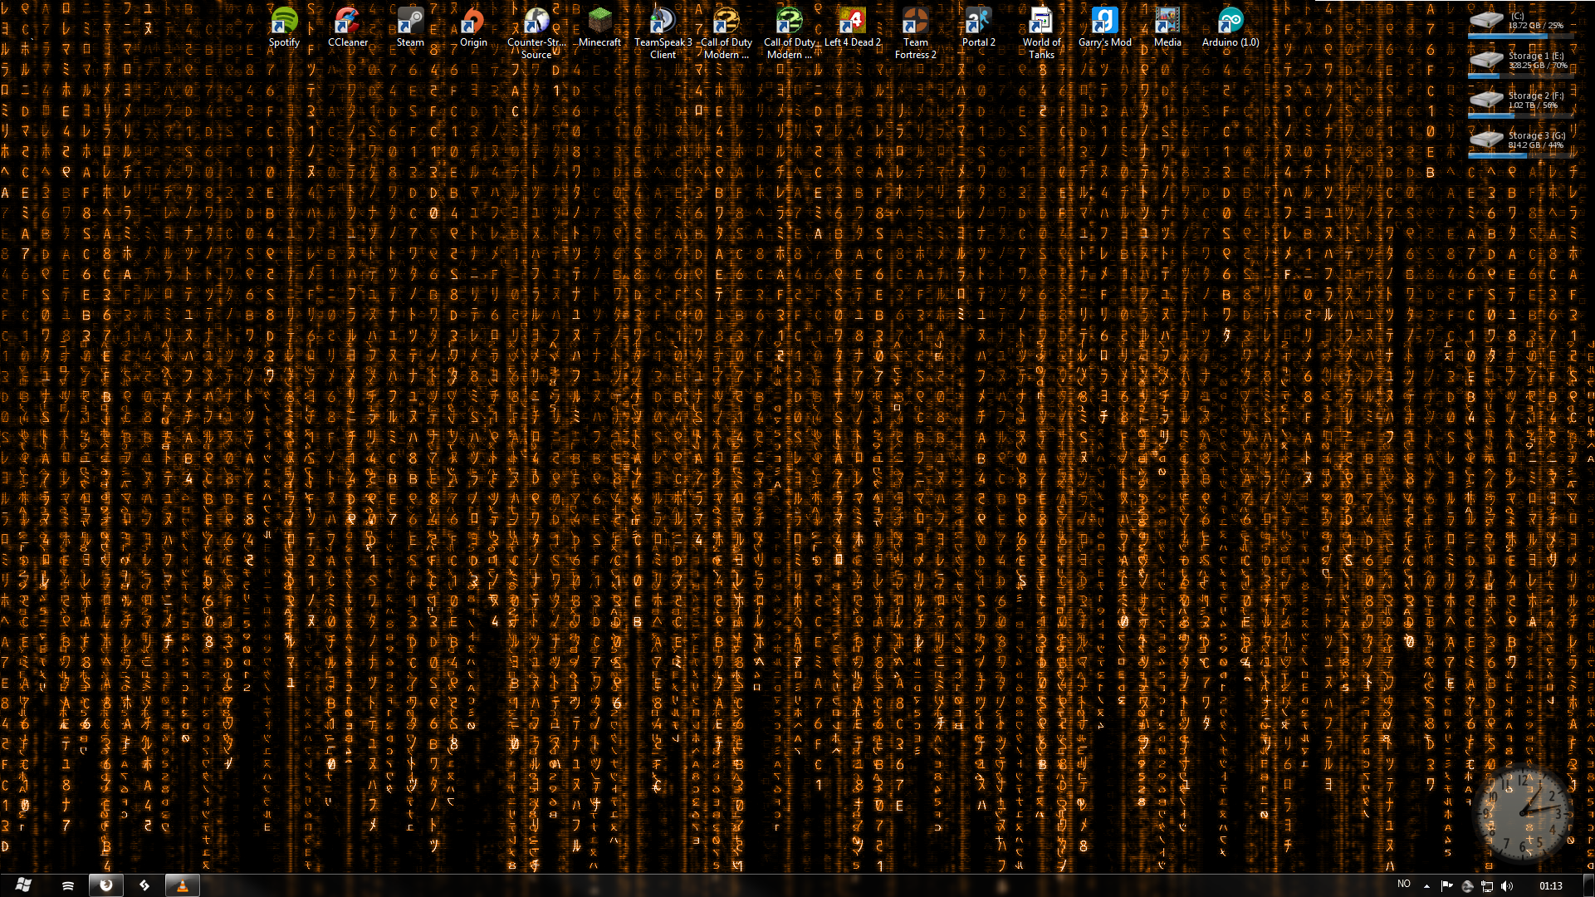
Task: Click the Windows Start button
Action: click(x=23, y=885)
